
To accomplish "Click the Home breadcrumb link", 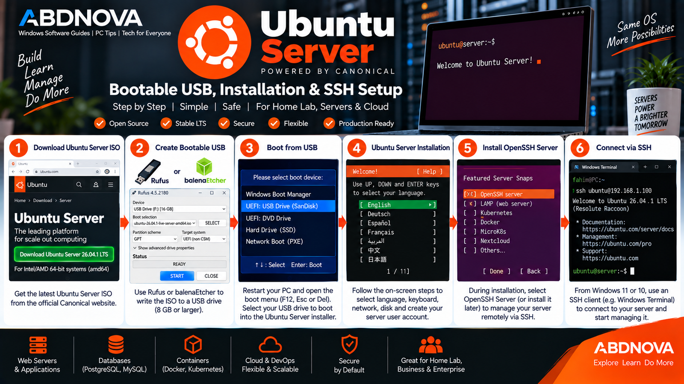I will pyautogui.click(x=20, y=201).
